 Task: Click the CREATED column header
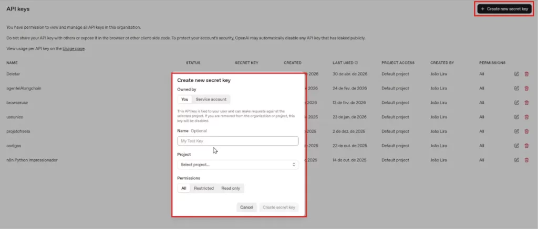pos(293,63)
